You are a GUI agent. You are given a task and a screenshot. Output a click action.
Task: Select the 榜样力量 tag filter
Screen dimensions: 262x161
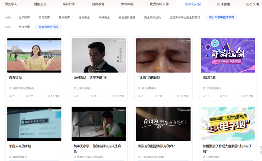[24, 27]
